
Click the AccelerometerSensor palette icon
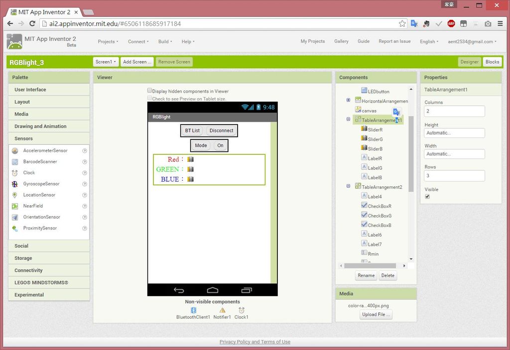click(15, 151)
